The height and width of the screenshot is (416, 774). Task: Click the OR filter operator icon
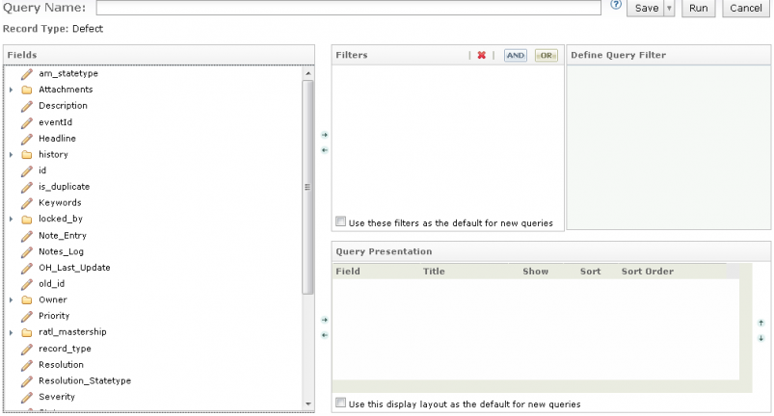tap(547, 56)
